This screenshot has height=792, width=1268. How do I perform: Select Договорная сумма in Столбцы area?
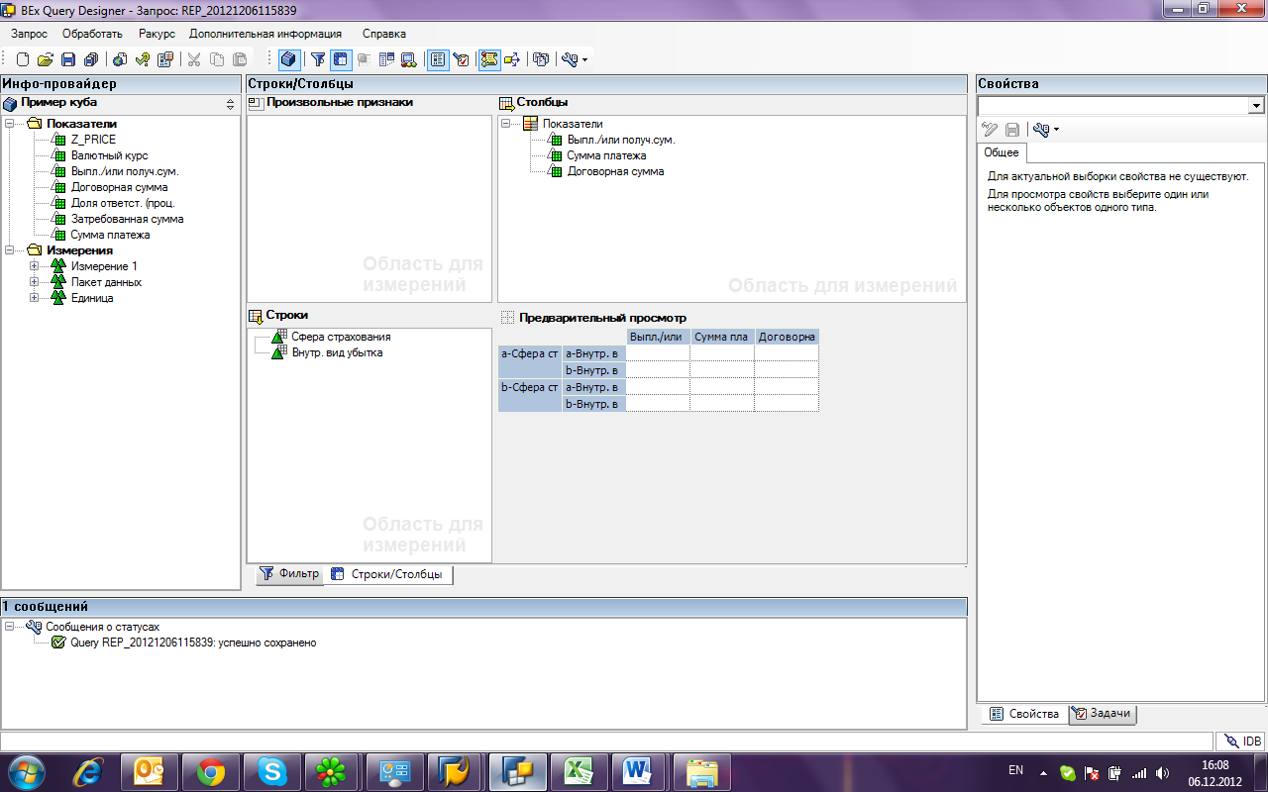615,171
